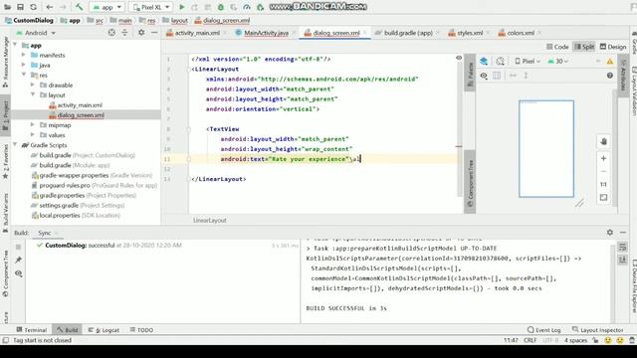Toggle soft-wrap in build output

[622, 247]
